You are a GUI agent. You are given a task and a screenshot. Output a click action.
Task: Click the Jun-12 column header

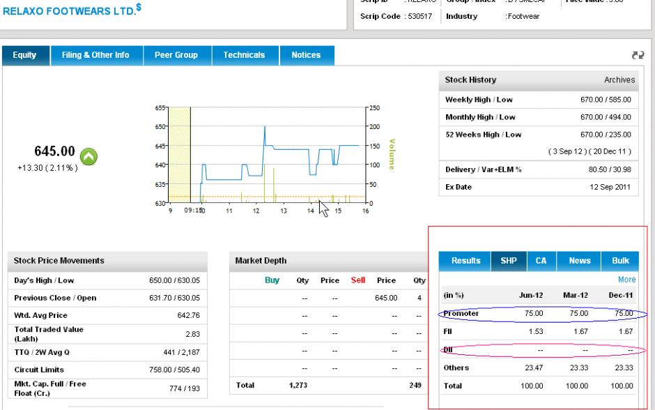click(531, 296)
